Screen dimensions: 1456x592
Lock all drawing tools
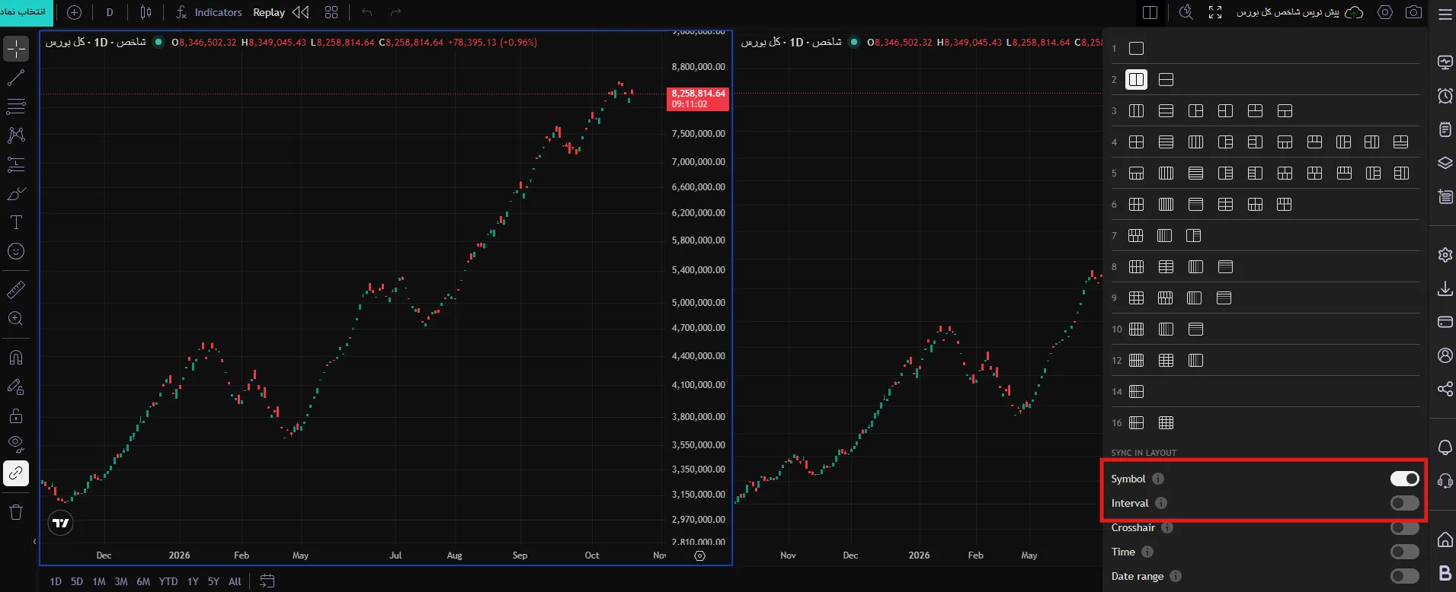(16, 415)
